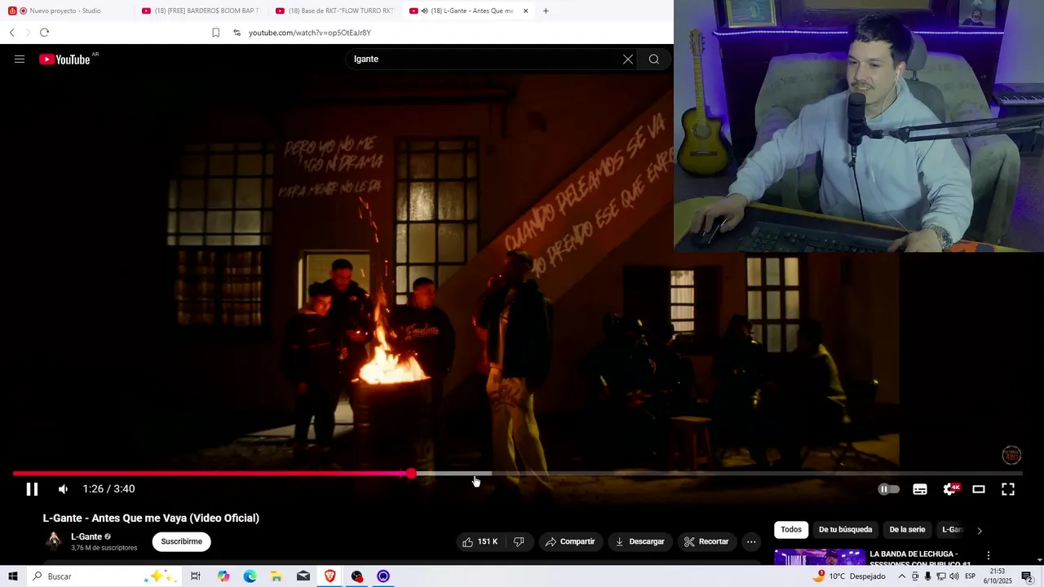
Task: Switch to theater mode view
Action: coord(979,489)
